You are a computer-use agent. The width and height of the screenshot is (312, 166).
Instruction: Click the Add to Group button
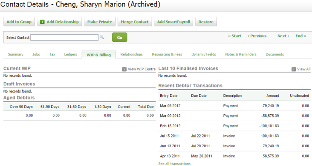[19, 22]
